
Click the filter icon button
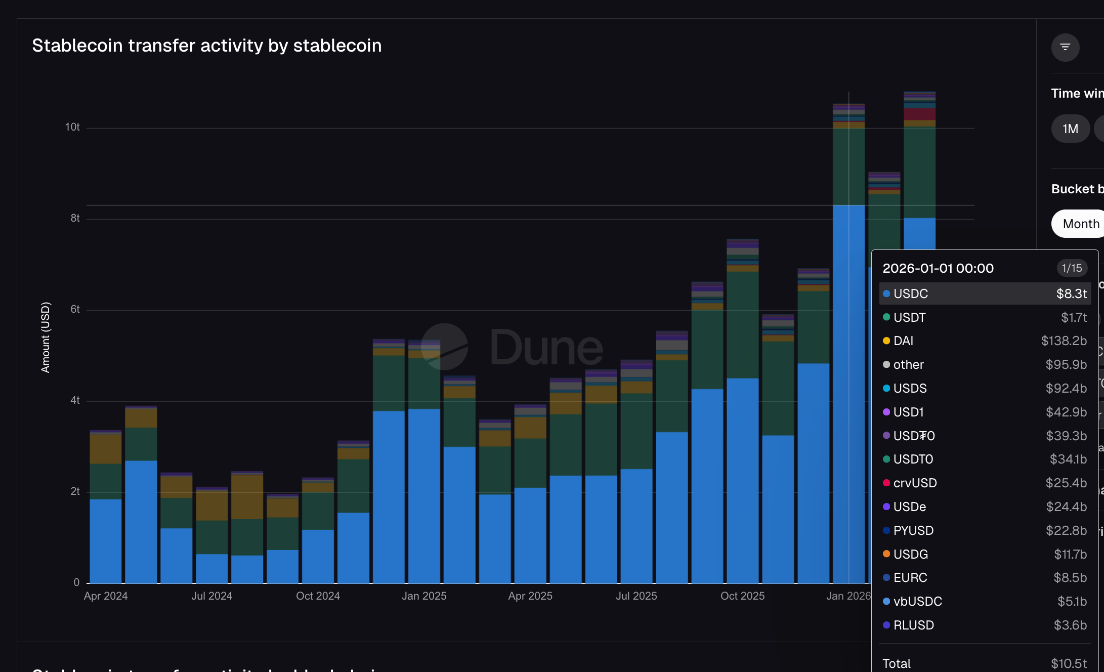pyautogui.click(x=1065, y=47)
